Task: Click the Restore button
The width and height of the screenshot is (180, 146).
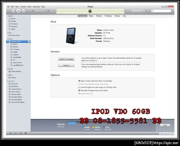Action: pos(66,65)
